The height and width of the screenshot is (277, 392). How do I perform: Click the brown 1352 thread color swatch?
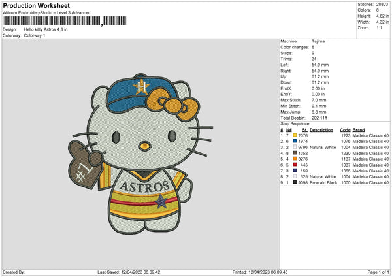pos(295,153)
